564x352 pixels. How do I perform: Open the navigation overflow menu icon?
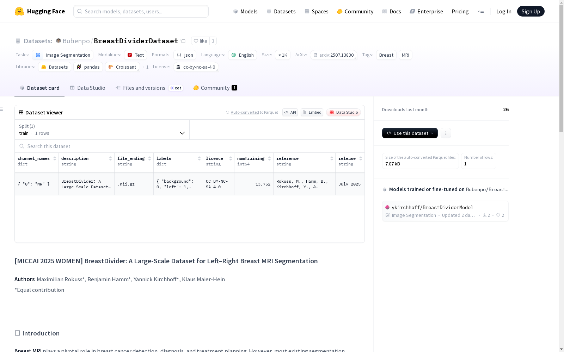click(480, 11)
